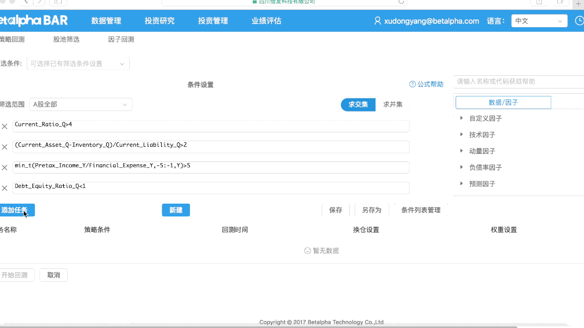584x328 pixels.
Task: Select the 求交集 intersection toggle
Action: tap(358, 105)
